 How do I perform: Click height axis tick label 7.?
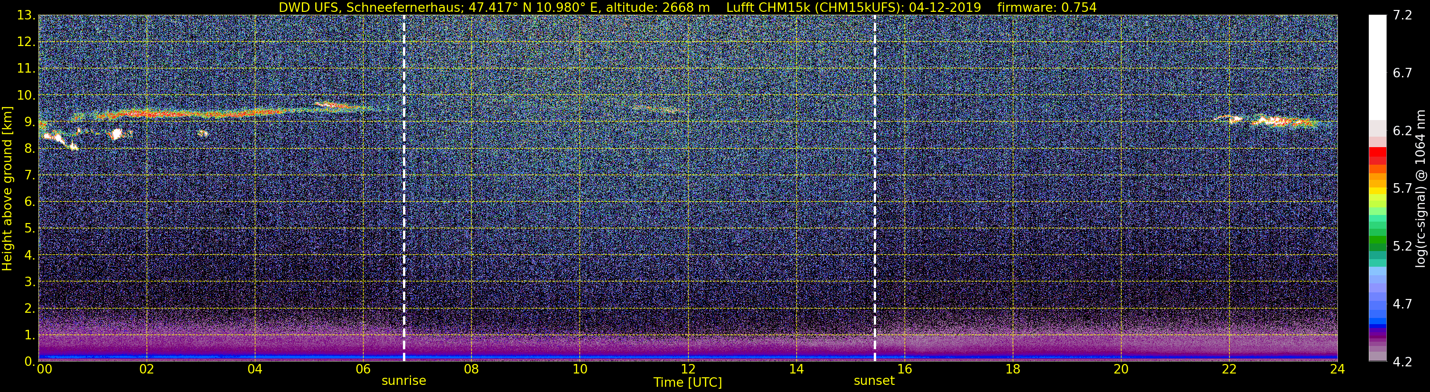(x=29, y=176)
